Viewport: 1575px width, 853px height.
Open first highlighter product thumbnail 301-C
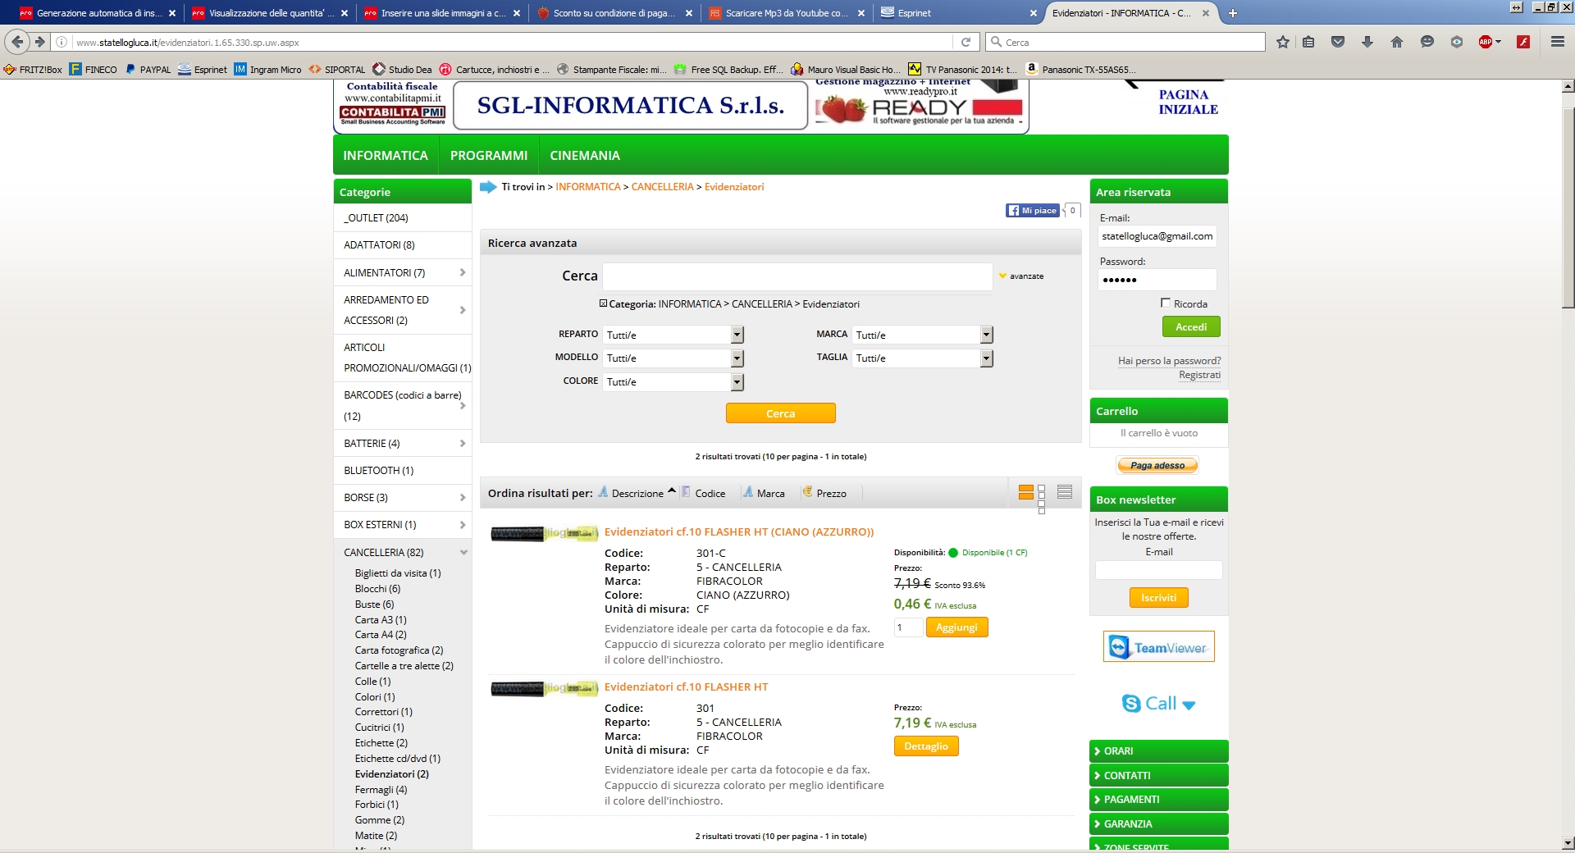544,533
